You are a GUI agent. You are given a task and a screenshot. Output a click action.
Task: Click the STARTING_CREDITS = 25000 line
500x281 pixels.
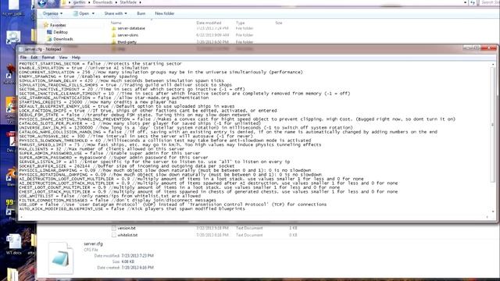(x=98, y=102)
